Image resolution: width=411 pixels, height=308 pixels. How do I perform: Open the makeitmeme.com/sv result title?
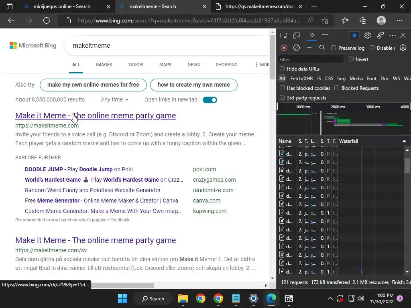(x=96, y=240)
